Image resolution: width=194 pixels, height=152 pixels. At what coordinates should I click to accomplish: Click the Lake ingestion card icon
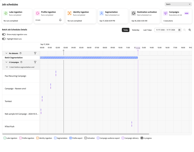[6, 13]
